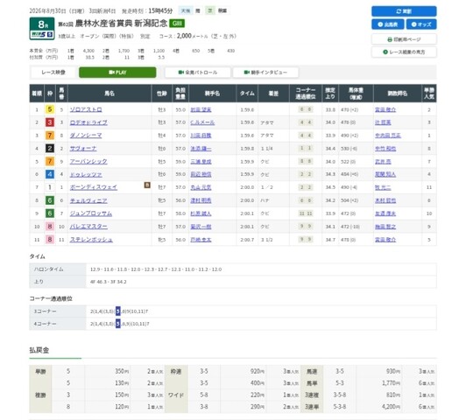Screen dimensions: 466x420
Task: Open jockey link 川田将雅
Action: 201,136
